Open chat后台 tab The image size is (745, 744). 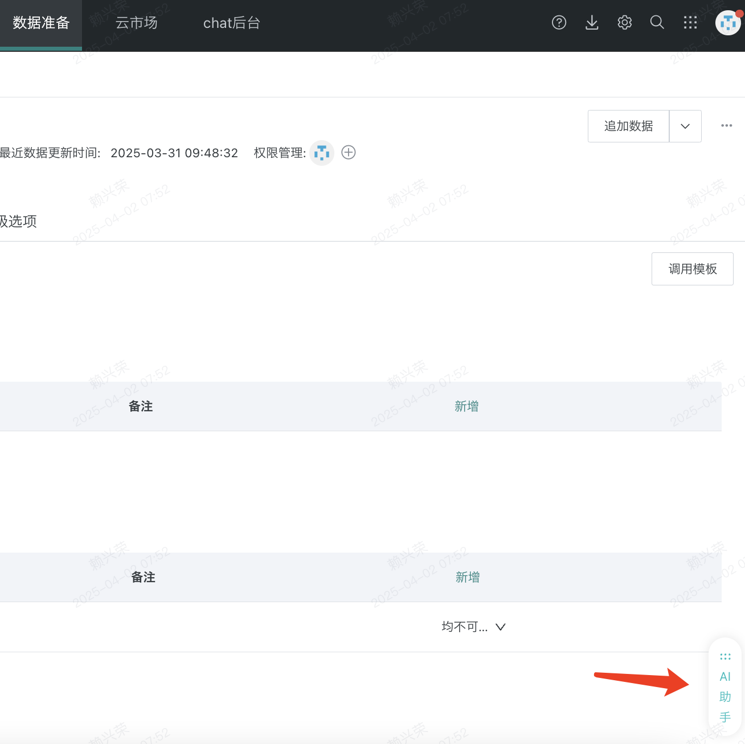232,23
